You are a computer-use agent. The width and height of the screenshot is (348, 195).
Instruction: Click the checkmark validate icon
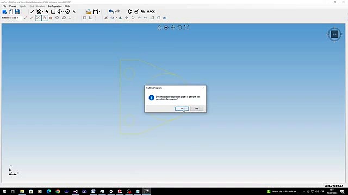tap(136, 11)
